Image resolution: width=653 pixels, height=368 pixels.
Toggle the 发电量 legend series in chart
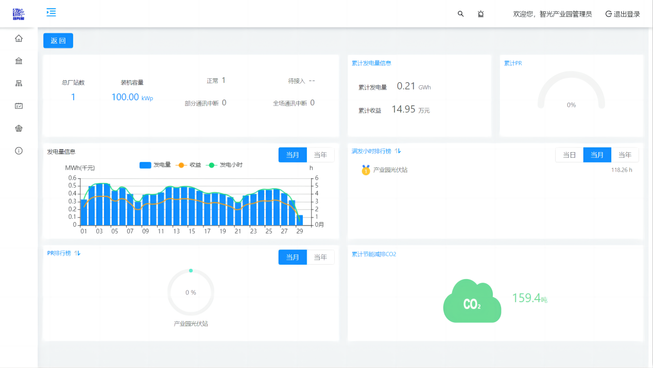(155, 165)
